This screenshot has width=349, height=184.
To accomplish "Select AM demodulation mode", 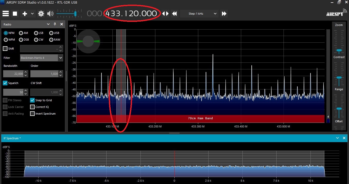I will 23,33.
